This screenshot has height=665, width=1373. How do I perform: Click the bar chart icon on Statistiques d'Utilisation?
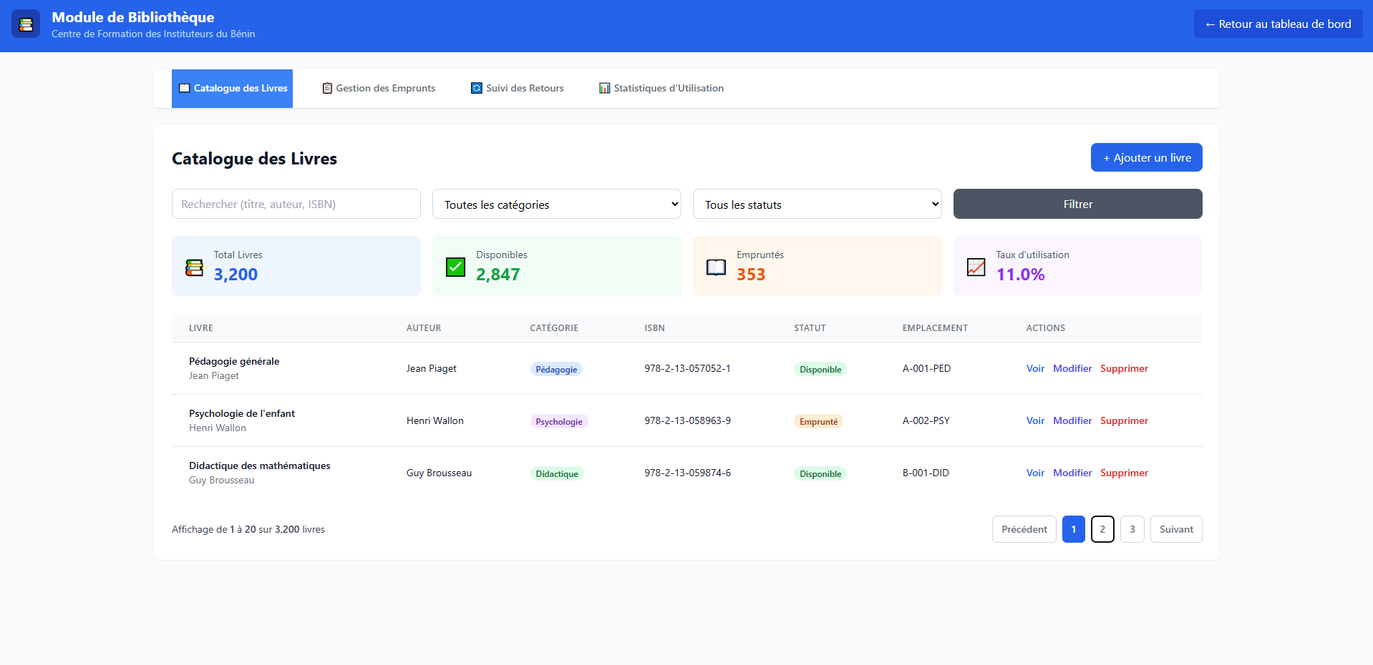[x=605, y=88]
